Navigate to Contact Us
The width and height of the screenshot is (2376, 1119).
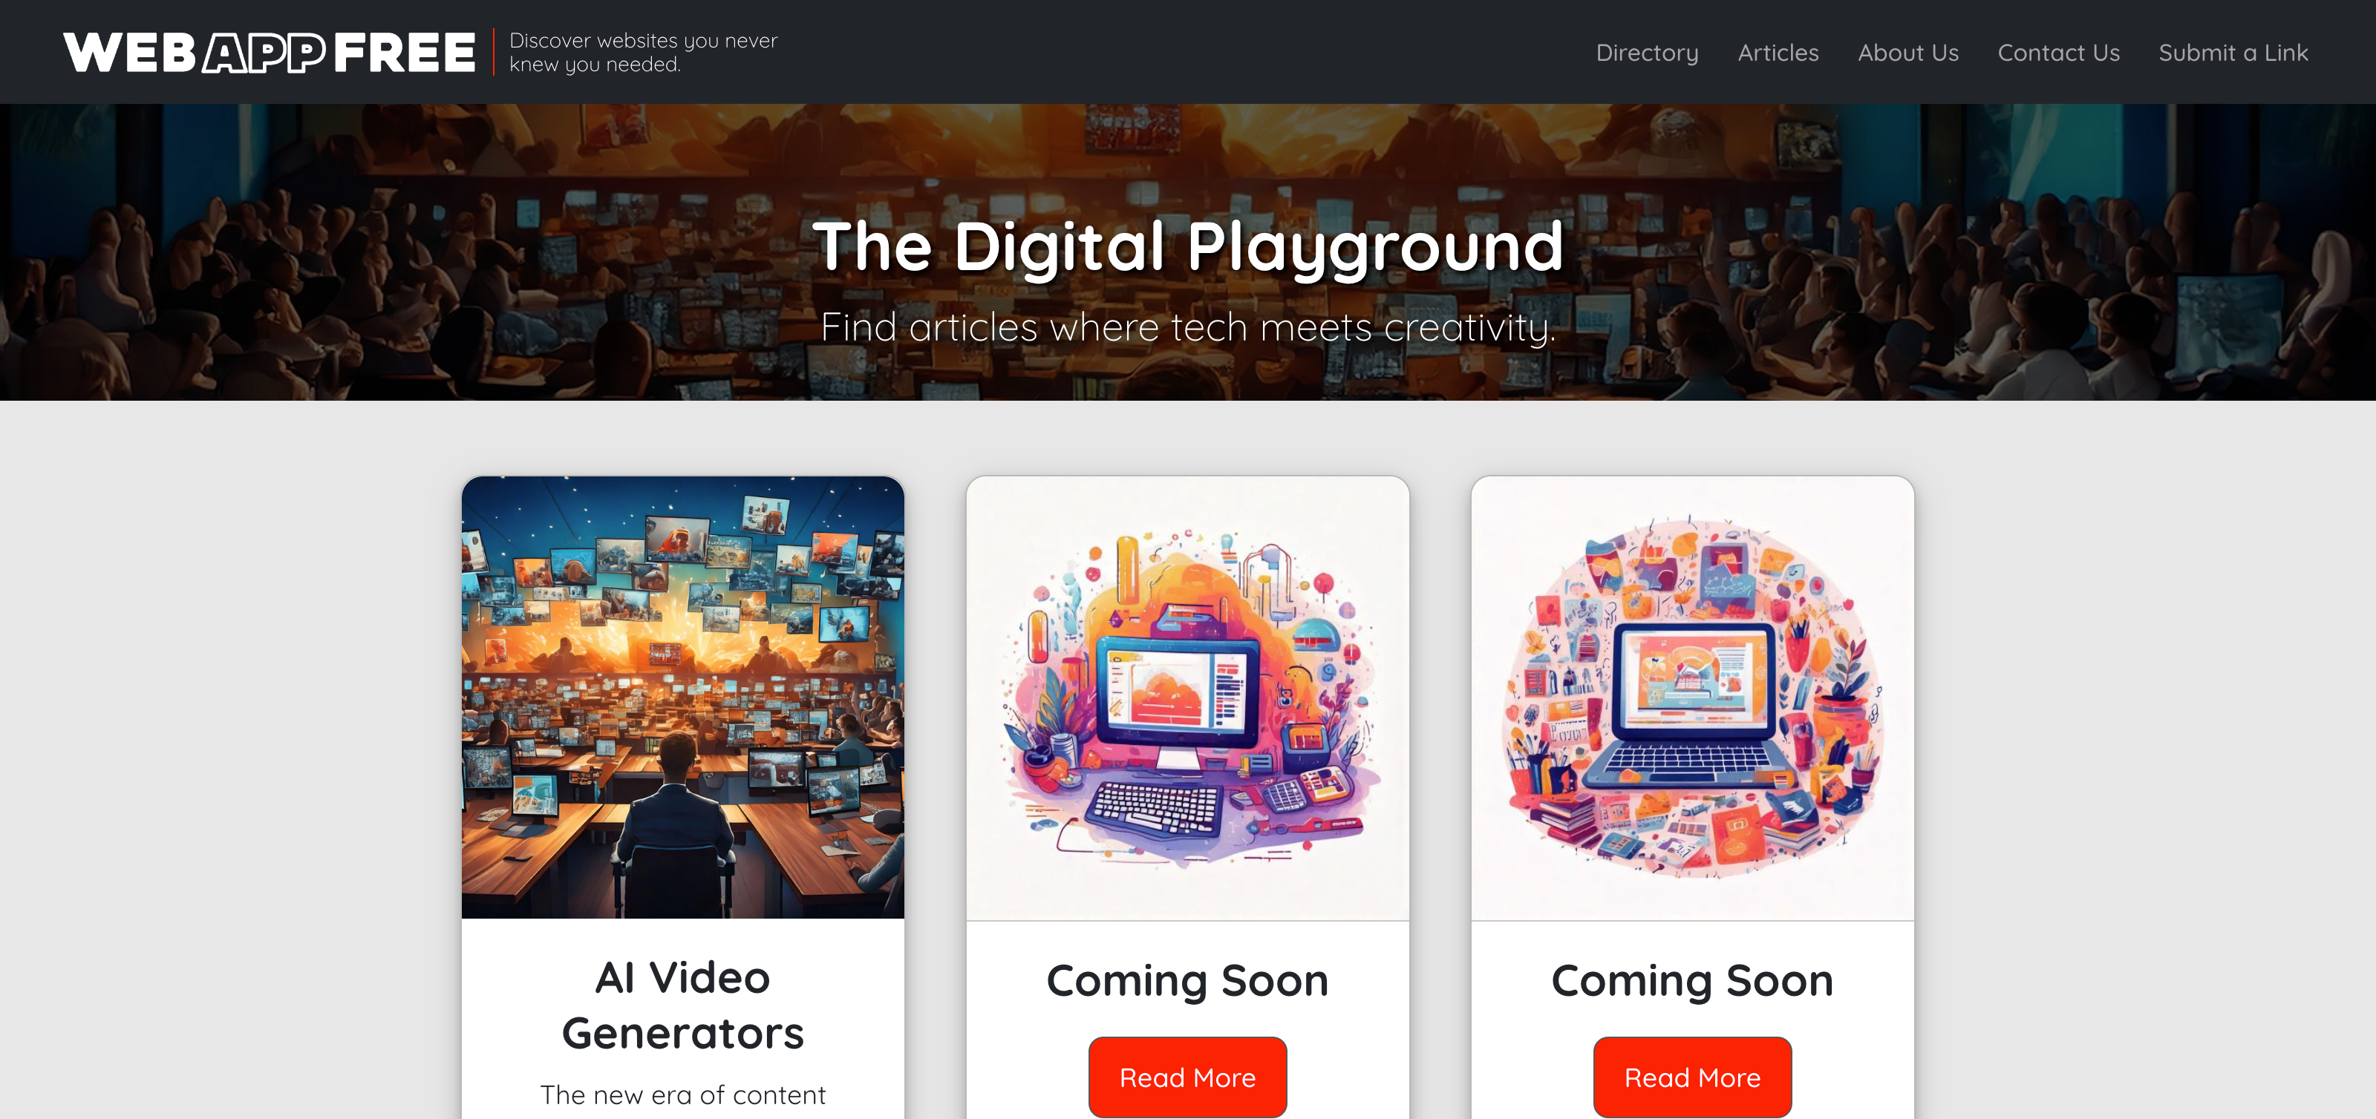click(2059, 53)
